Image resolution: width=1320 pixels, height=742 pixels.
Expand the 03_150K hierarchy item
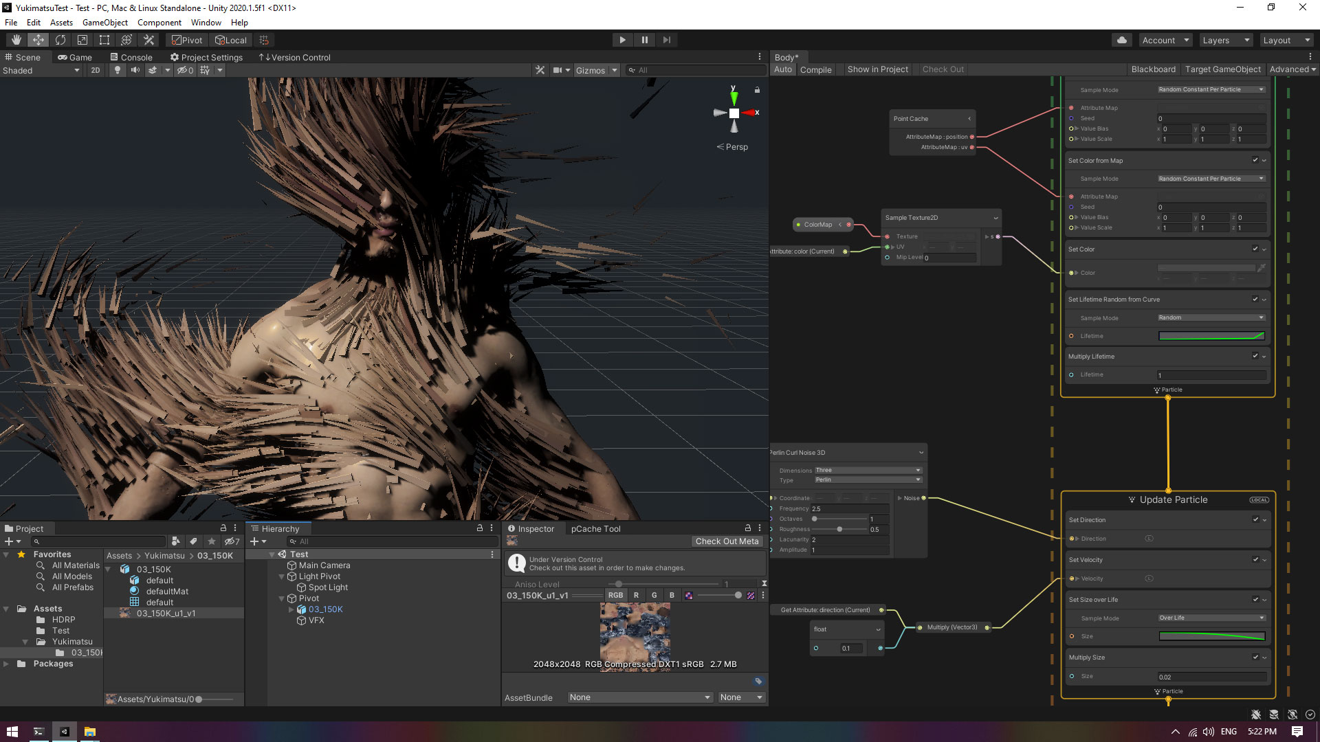[291, 609]
